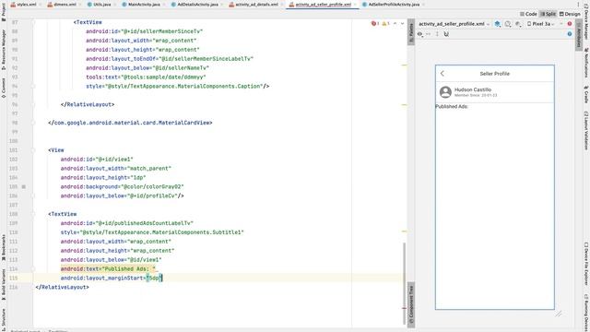This screenshot has height=332, width=590.
Task: Switch to Code view mode
Action: pyautogui.click(x=528, y=14)
